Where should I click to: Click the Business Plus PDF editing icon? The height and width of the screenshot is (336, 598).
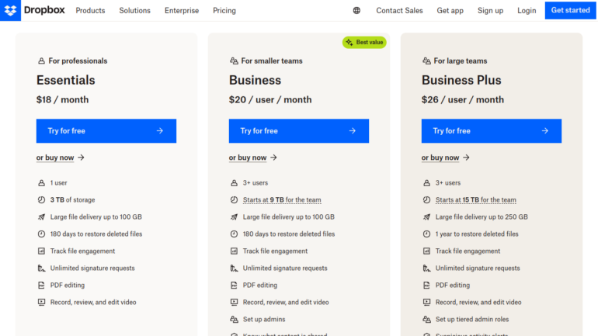pos(426,286)
